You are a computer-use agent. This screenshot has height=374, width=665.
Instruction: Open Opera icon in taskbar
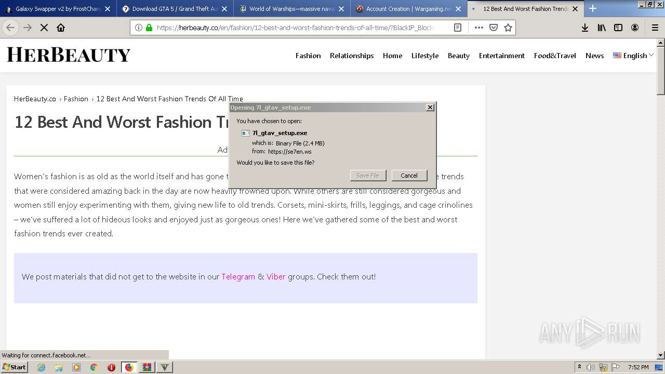pyautogui.click(x=111, y=367)
